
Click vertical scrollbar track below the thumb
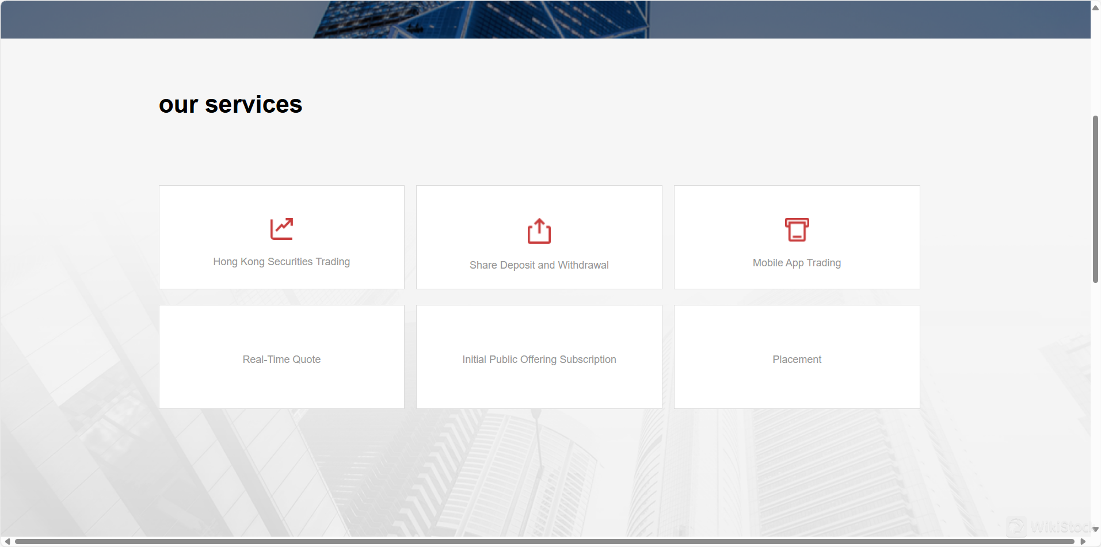pyautogui.click(x=1095, y=403)
